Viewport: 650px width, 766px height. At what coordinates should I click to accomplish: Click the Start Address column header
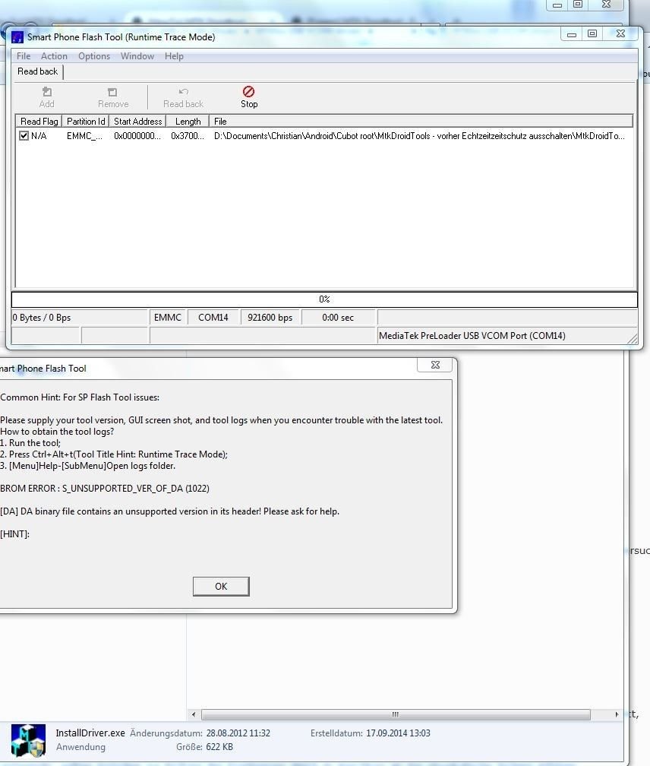click(137, 121)
